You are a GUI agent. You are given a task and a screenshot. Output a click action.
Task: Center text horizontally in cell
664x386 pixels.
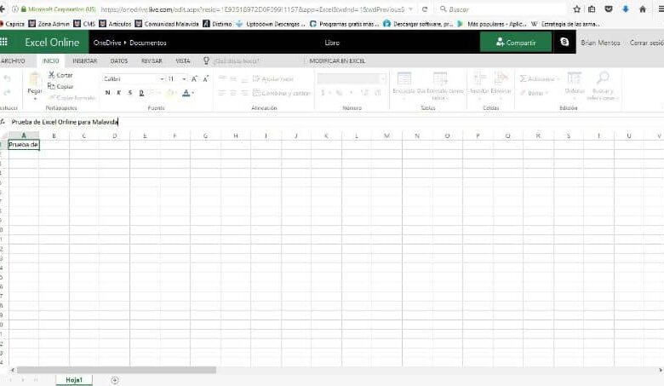[x=233, y=93]
